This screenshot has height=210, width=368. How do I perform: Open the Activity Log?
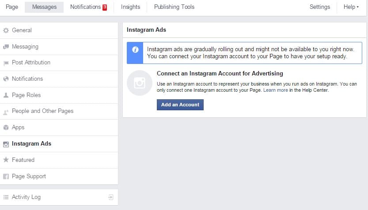click(59, 197)
